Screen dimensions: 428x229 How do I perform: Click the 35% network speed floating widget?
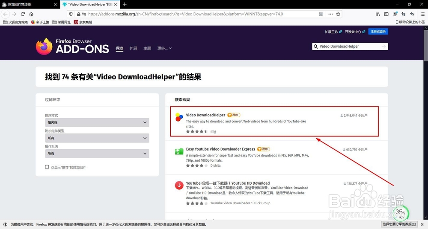click(401, 214)
